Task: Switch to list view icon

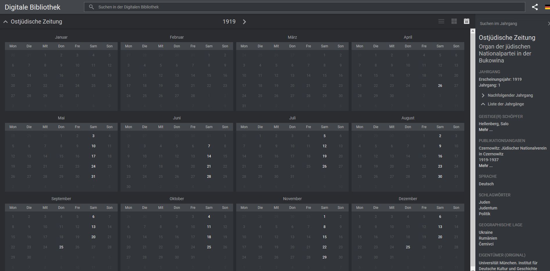Action: click(441, 21)
